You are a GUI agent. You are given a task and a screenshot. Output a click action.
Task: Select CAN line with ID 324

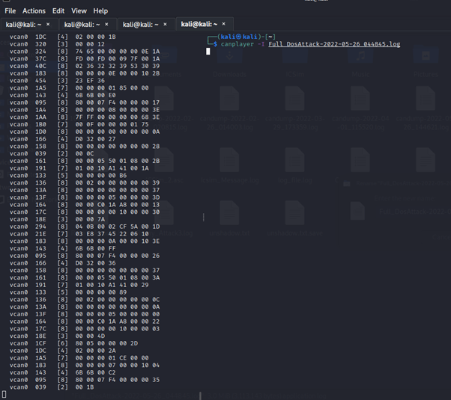coord(85,52)
